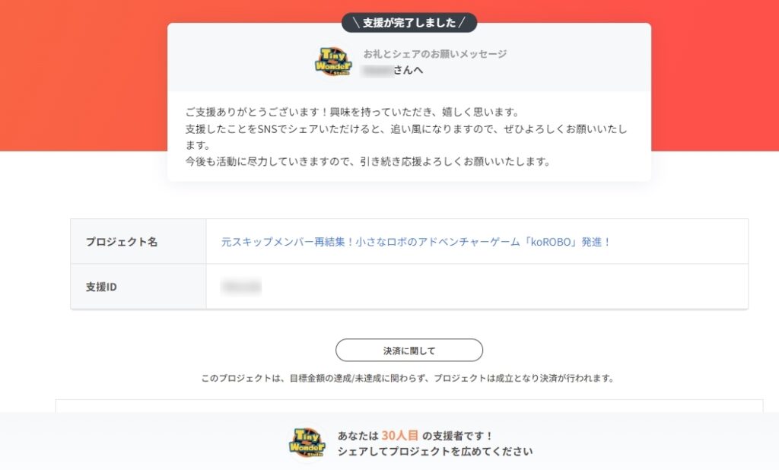Click the Tiny Wonder Studio logo beside the thank-you message
This screenshot has height=470, width=779.
point(333,61)
